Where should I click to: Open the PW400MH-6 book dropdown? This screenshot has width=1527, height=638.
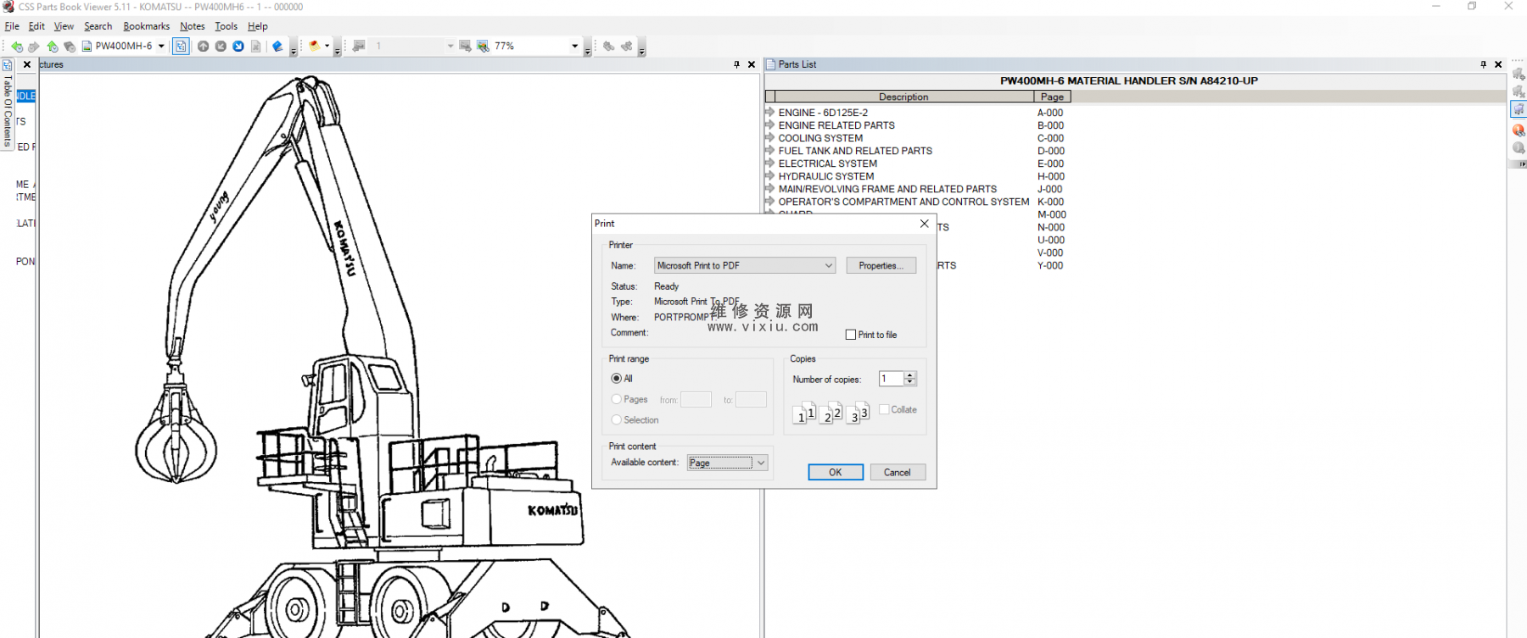click(161, 47)
